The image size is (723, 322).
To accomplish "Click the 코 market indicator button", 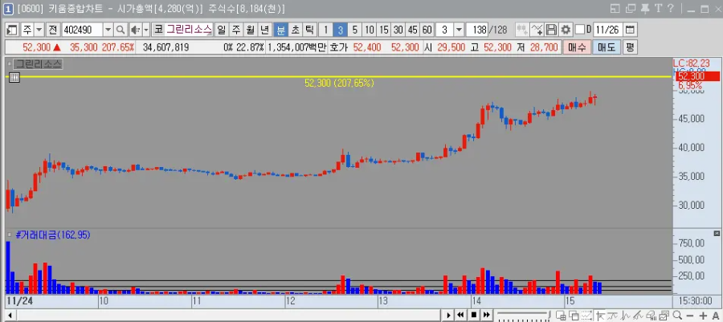I will coord(158,30).
